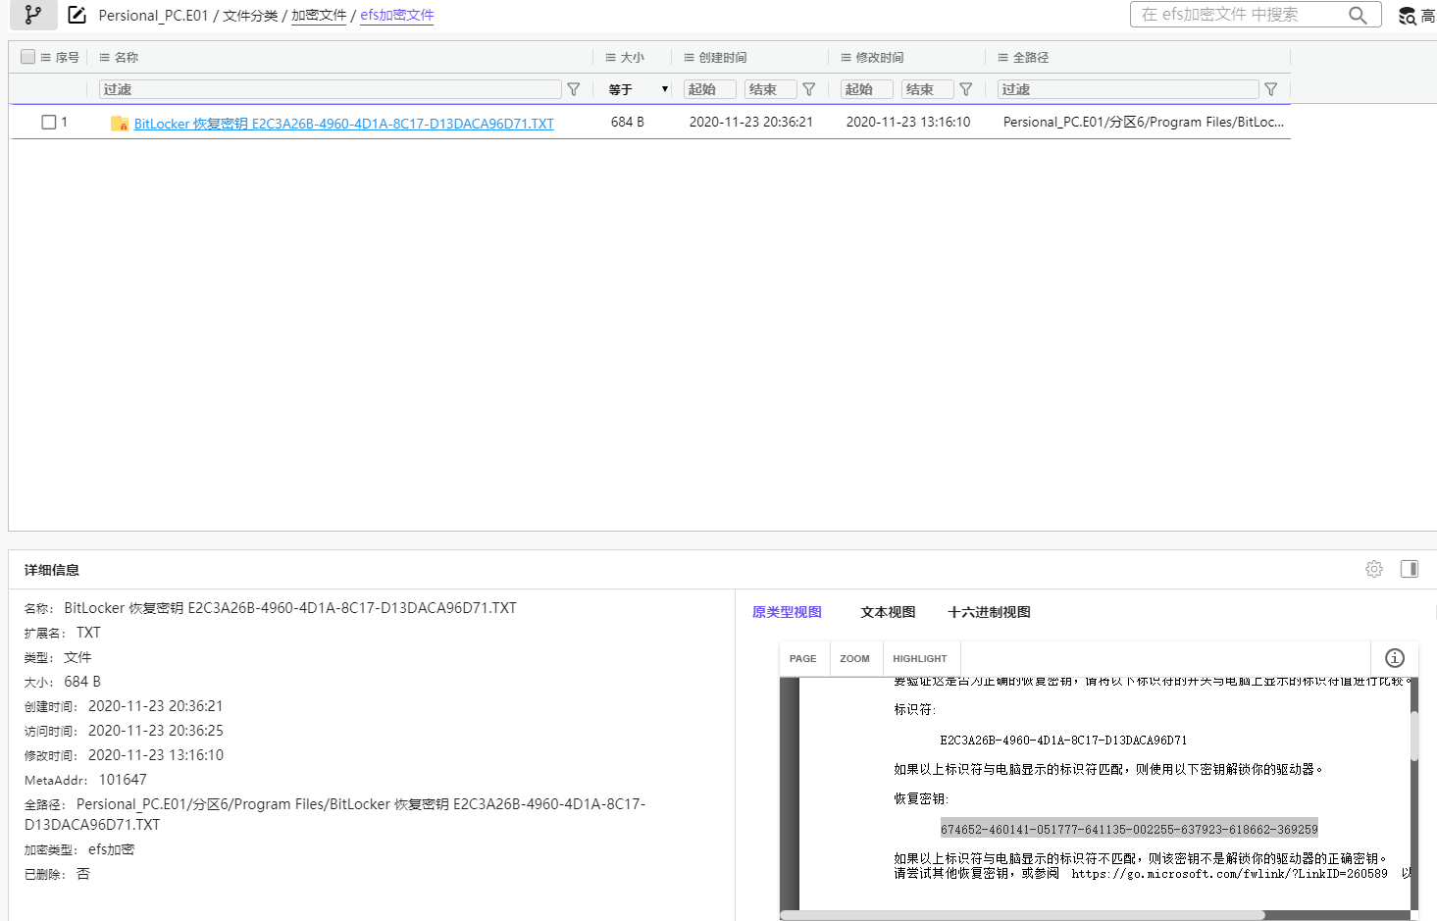The width and height of the screenshot is (1437, 921).
Task: Switch to the 文本视图 tab
Action: click(888, 612)
